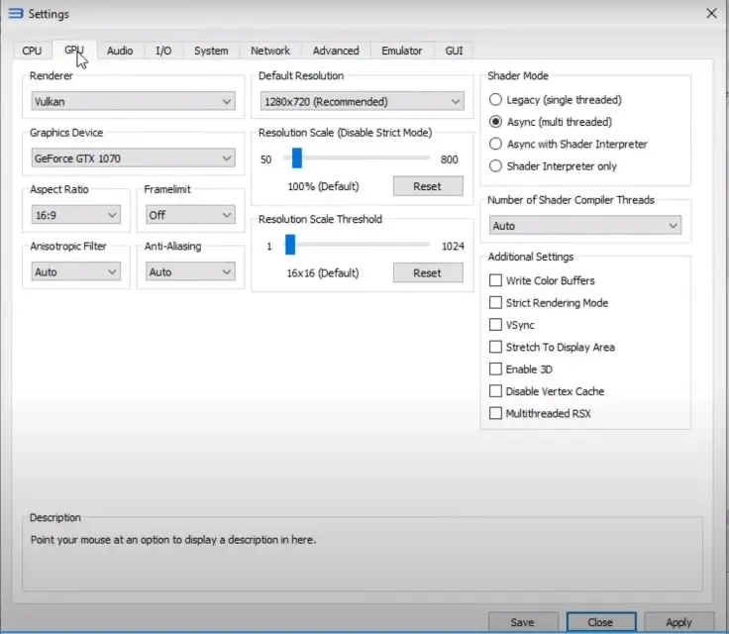The image size is (729, 634).
Task: Switch to the Network tab
Action: 270,51
